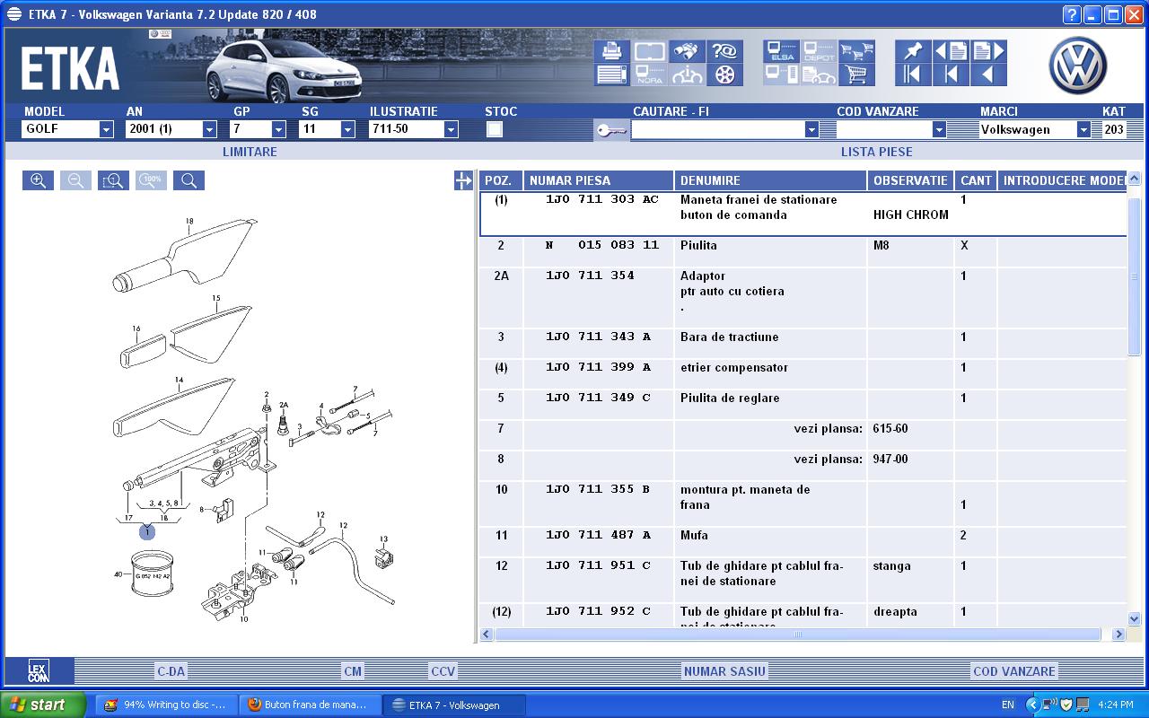Click the CM button in bottom bar

tap(353, 670)
